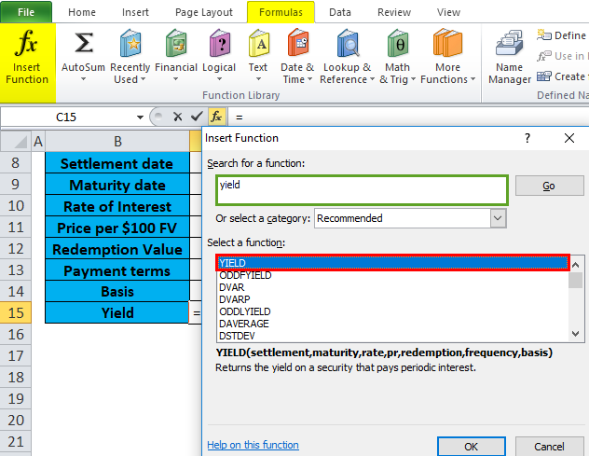Click the function list scrollbar thumb

click(x=575, y=280)
